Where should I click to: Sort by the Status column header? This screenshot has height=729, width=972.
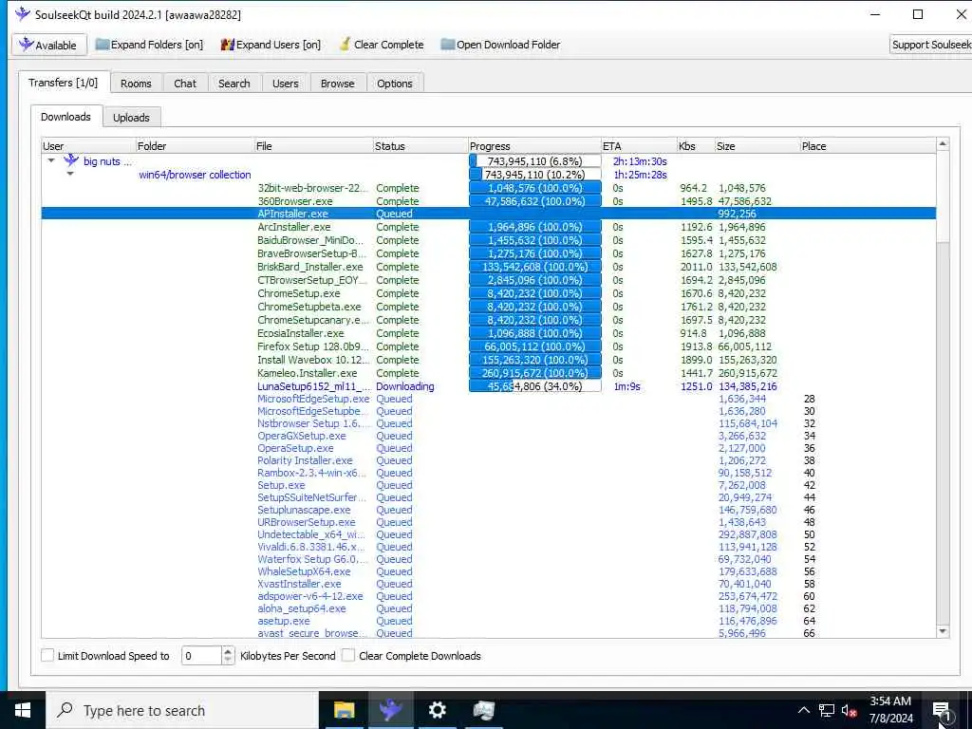coord(421,146)
